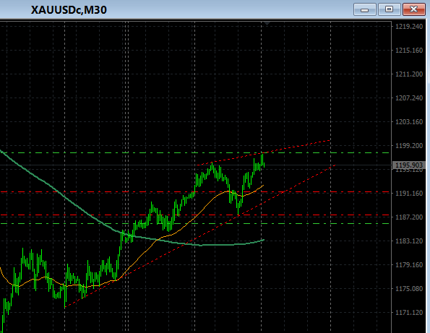
Task: Click the XAUUSDc,M30 window title text
Action: [69, 10]
